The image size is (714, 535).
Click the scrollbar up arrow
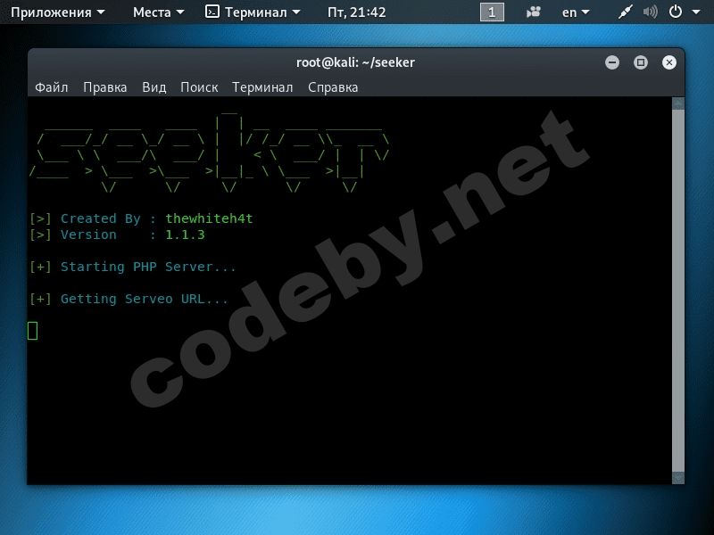[678, 103]
